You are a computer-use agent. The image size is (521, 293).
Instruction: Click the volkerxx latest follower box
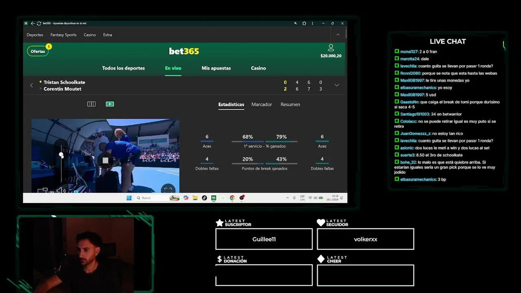(x=366, y=239)
